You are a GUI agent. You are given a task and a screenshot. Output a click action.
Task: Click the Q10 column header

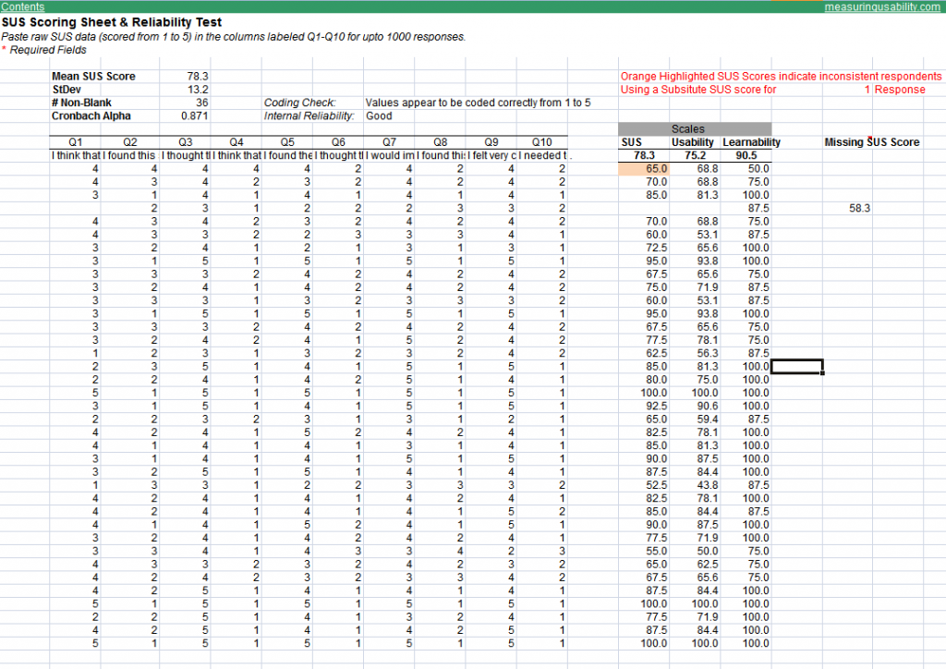coord(541,142)
